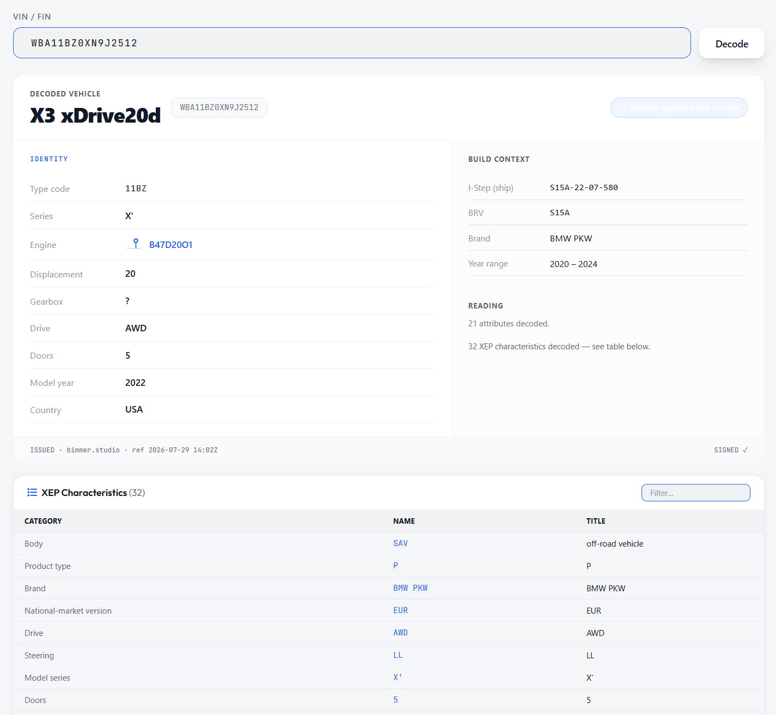Open the SAV link in the Body row

pyautogui.click(x=401, y=543)
